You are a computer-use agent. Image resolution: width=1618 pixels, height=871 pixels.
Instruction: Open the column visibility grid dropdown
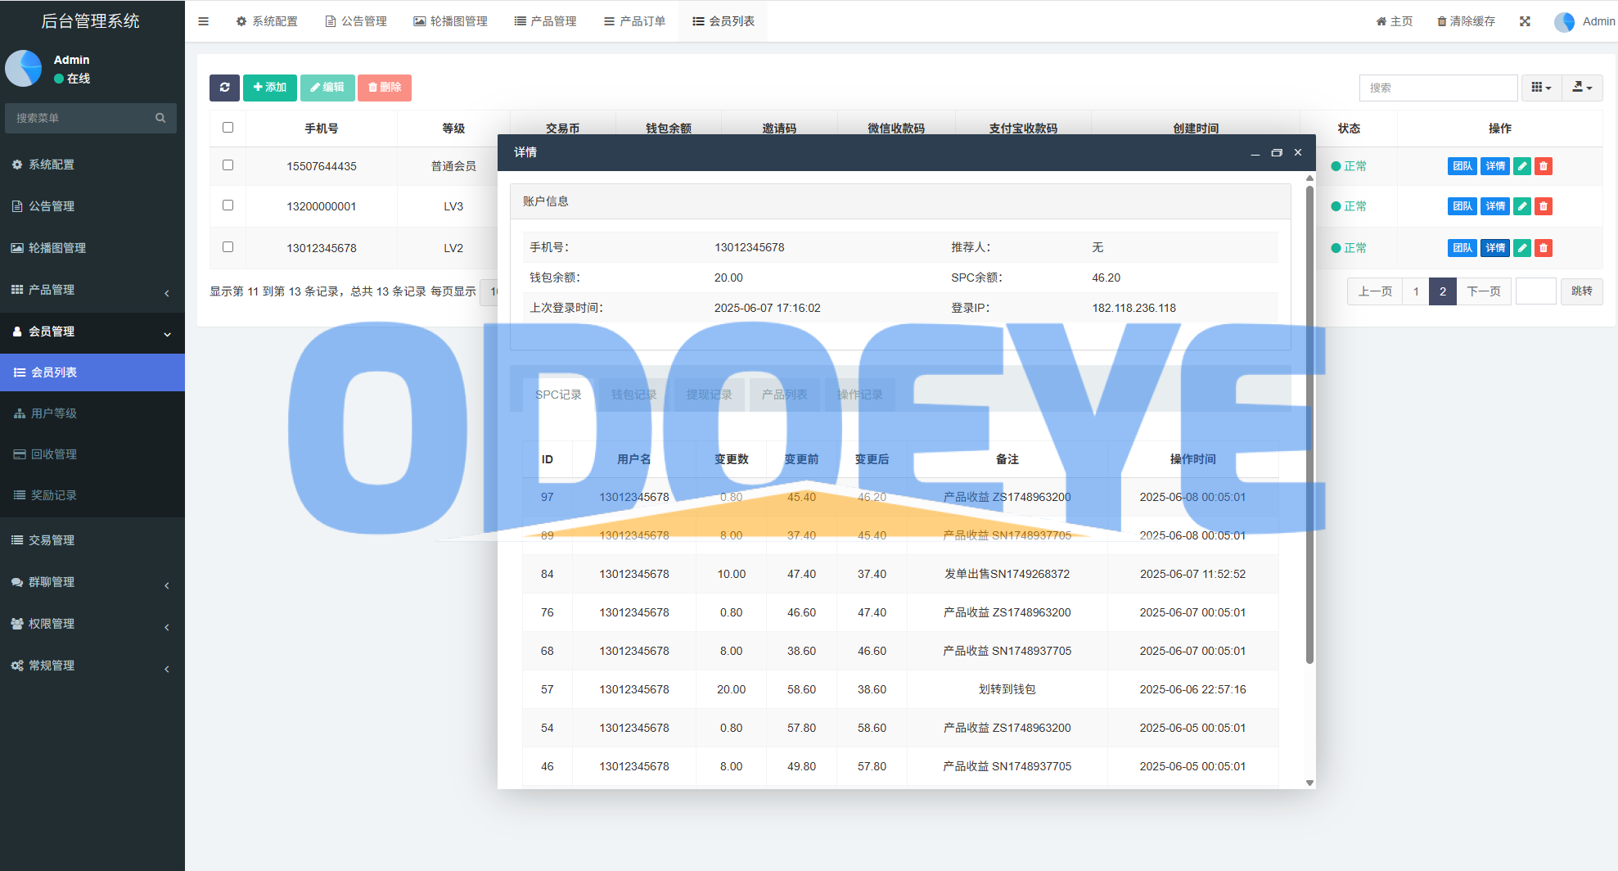(x=1541, y=88)
